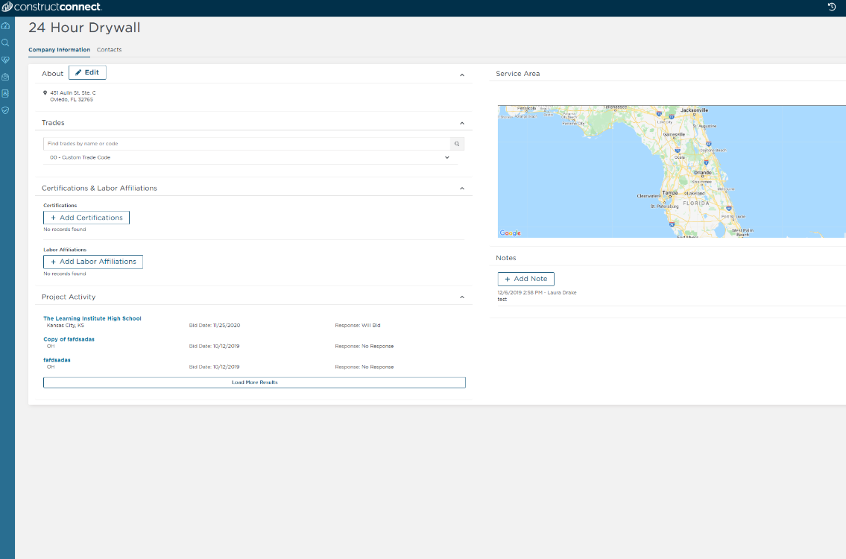
Task: Open the address book icon in sidebar
Action: coord(5,93)
